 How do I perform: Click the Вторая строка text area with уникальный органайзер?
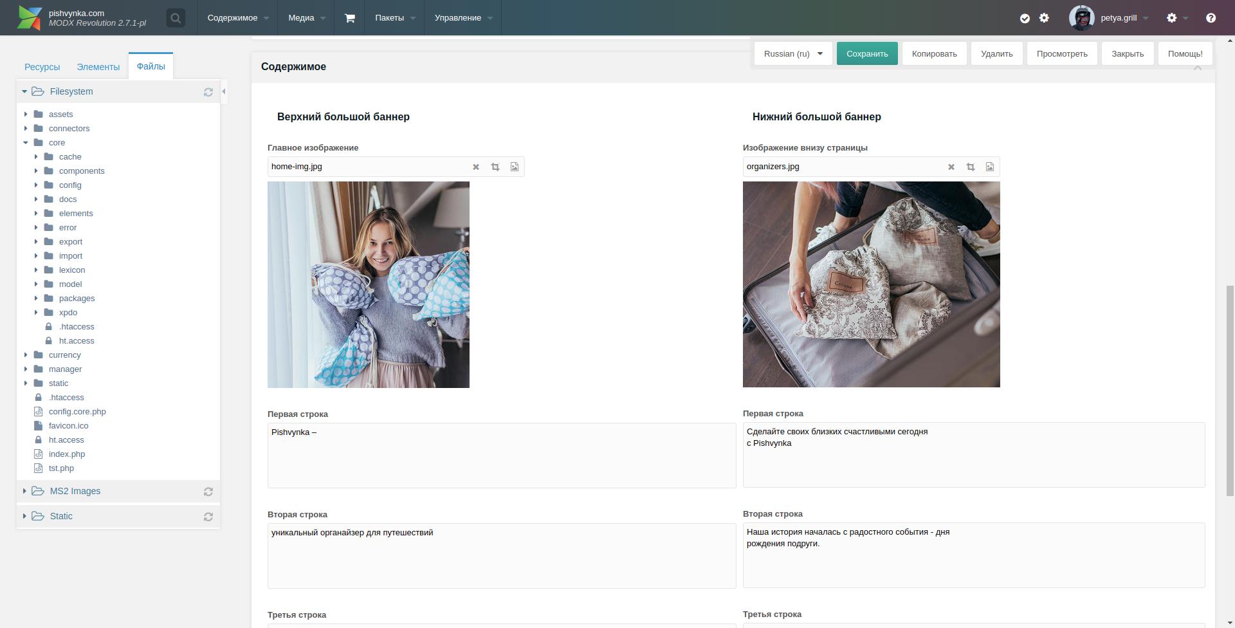tap(502, 555)
